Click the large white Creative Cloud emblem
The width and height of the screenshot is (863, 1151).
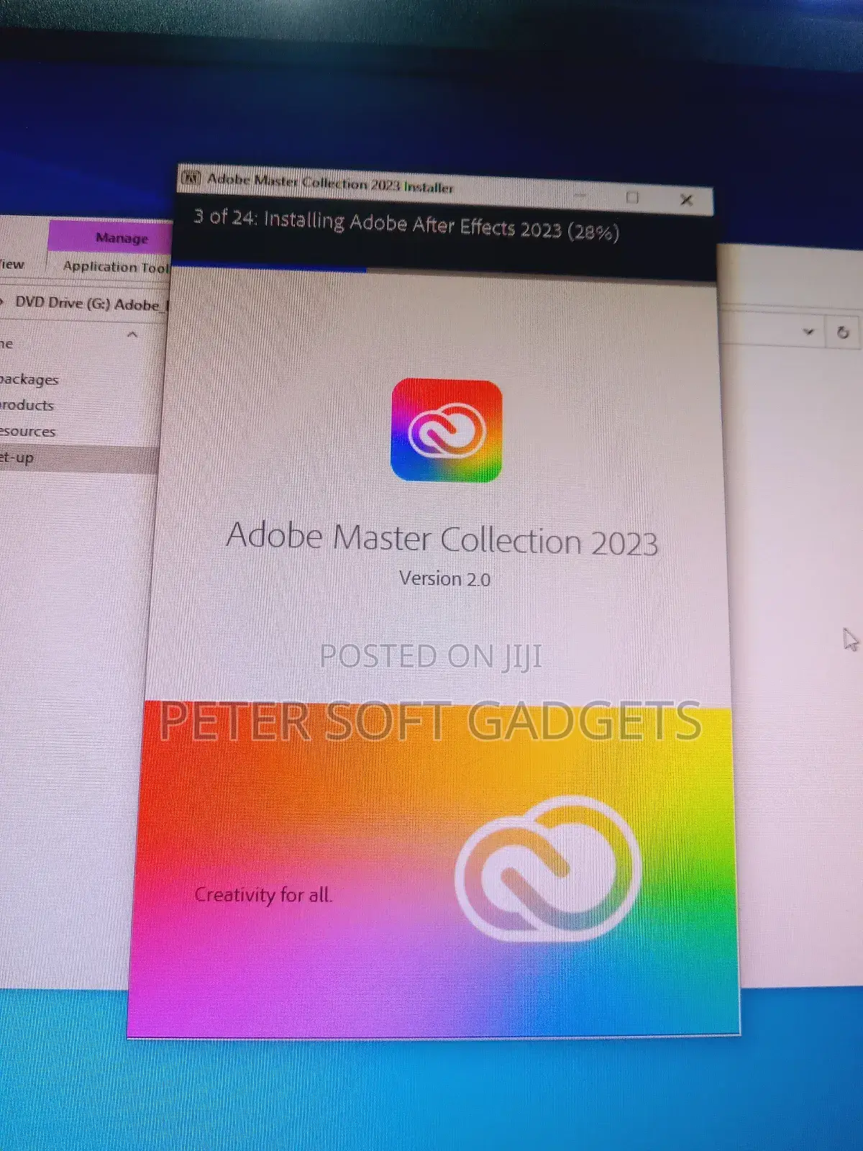[548, 869]
